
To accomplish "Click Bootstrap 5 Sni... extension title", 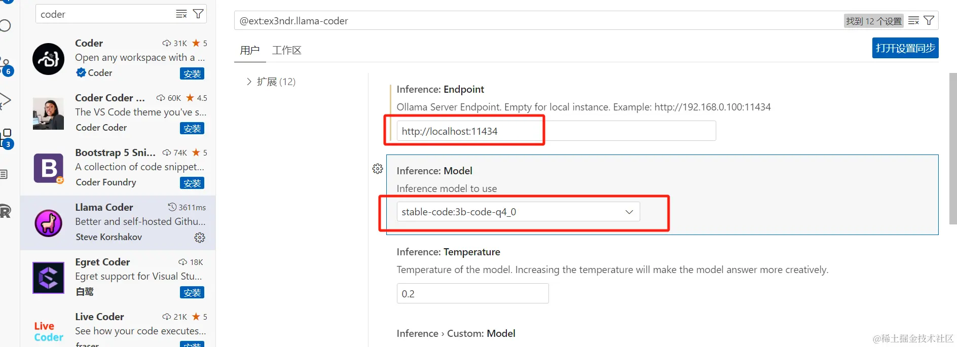I will [x=115, y=152].
